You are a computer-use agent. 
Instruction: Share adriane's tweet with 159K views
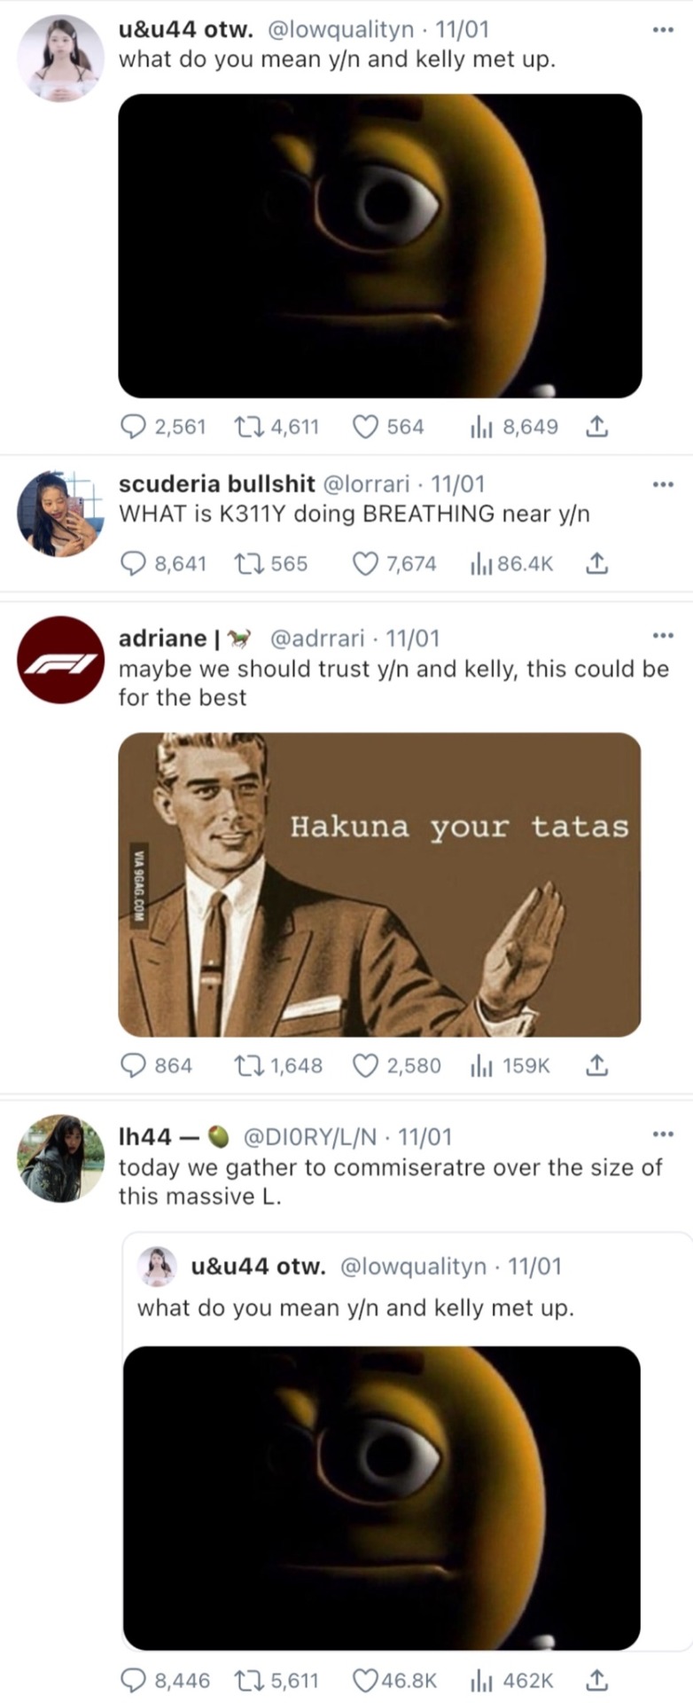click(596, 1064)
